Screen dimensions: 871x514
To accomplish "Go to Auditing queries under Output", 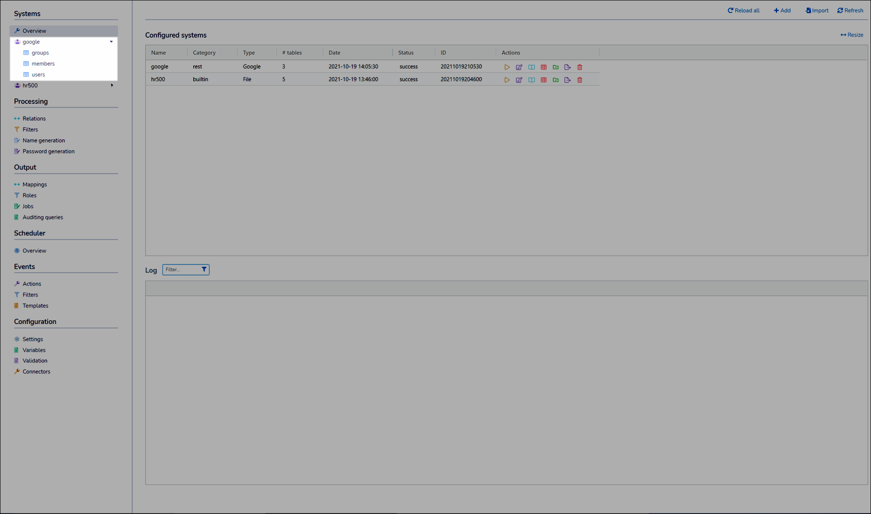I will 43,217.
